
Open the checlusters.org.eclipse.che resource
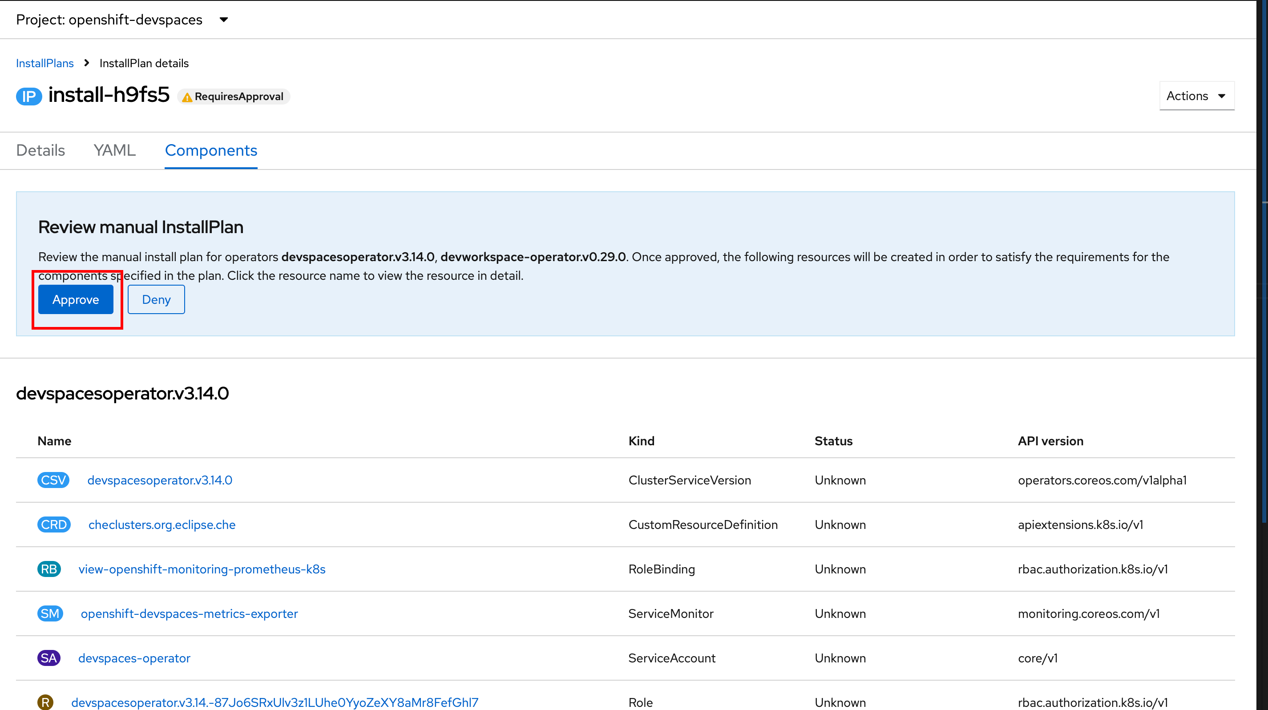[x=162, y=524]
